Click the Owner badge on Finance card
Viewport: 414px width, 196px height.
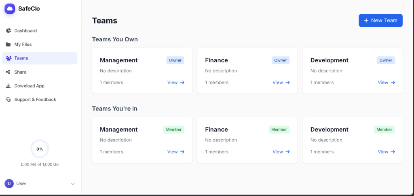[x=281, y=60]
